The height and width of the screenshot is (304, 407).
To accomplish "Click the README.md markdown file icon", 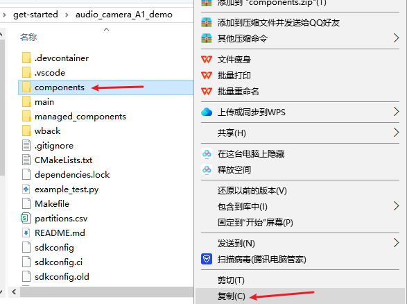I will pos(26,233).
